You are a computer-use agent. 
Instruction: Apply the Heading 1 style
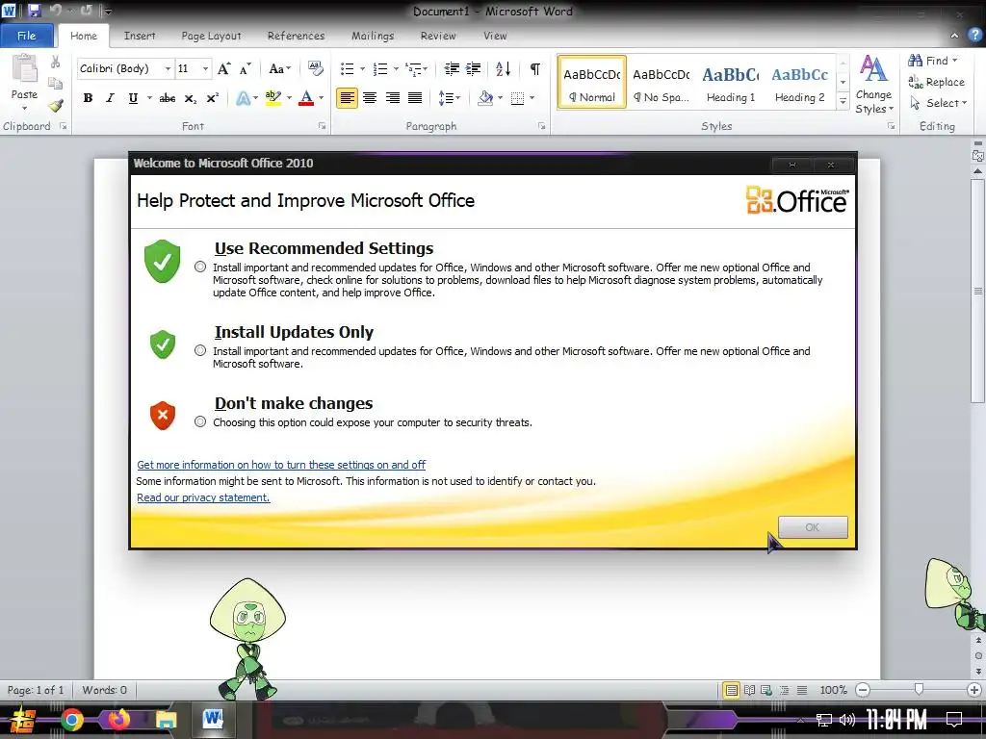coord(731,83)
